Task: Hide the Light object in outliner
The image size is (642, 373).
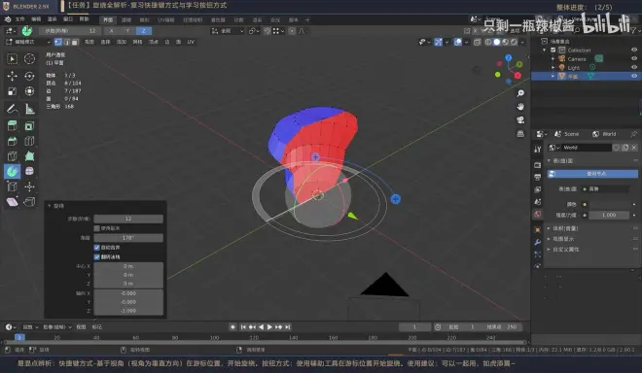Action: coord(634,67)
